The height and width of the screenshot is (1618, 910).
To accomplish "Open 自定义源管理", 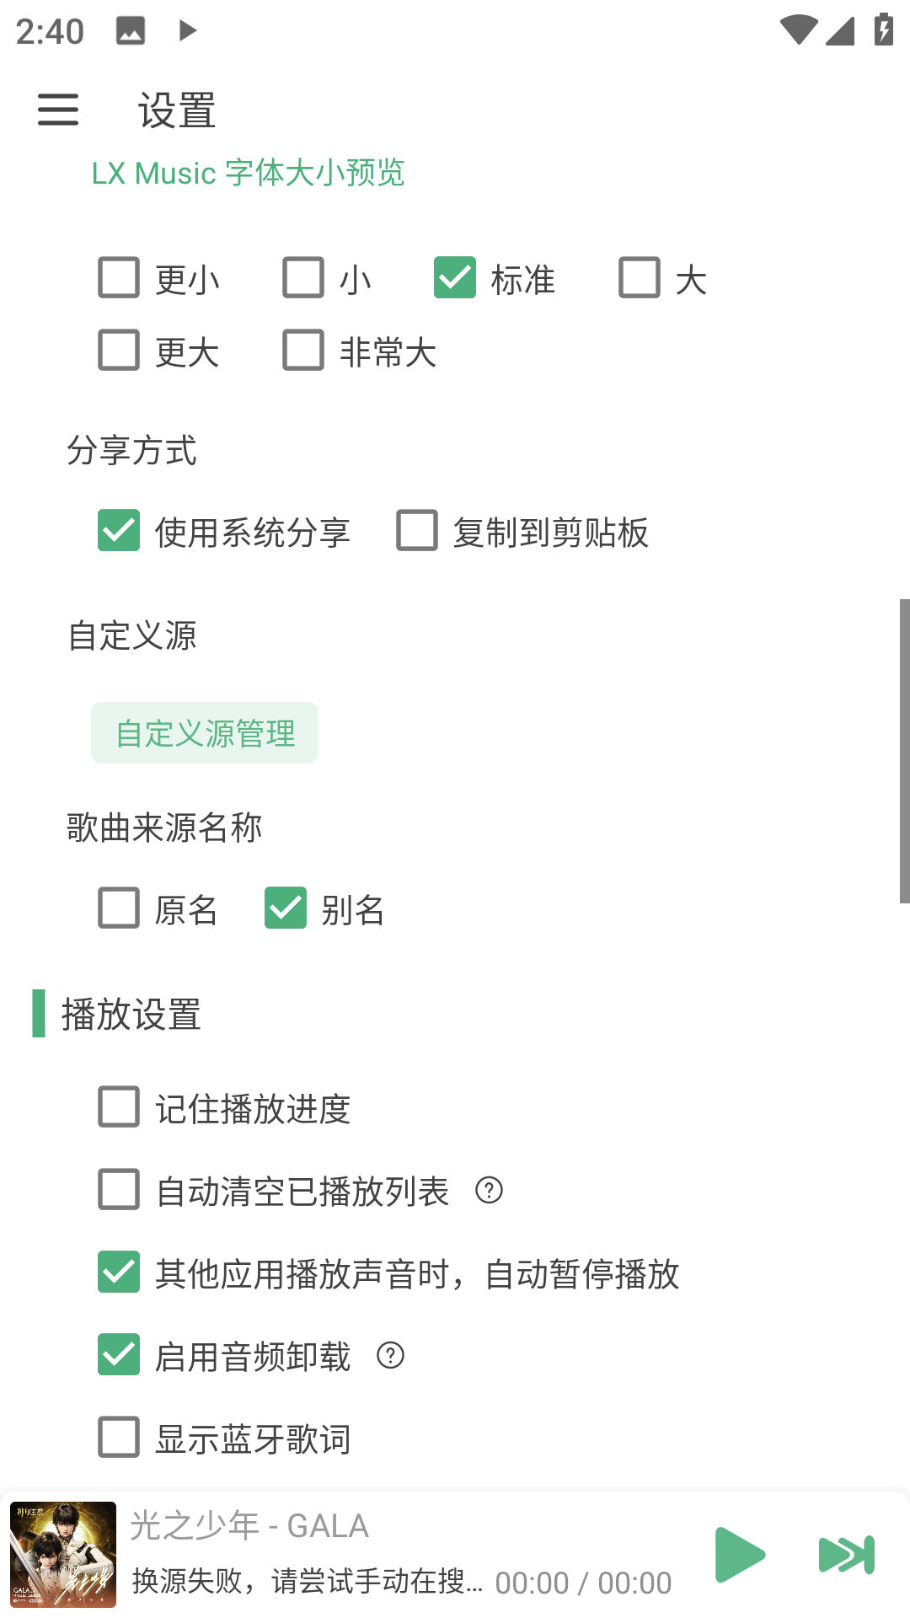I will 204,732.
